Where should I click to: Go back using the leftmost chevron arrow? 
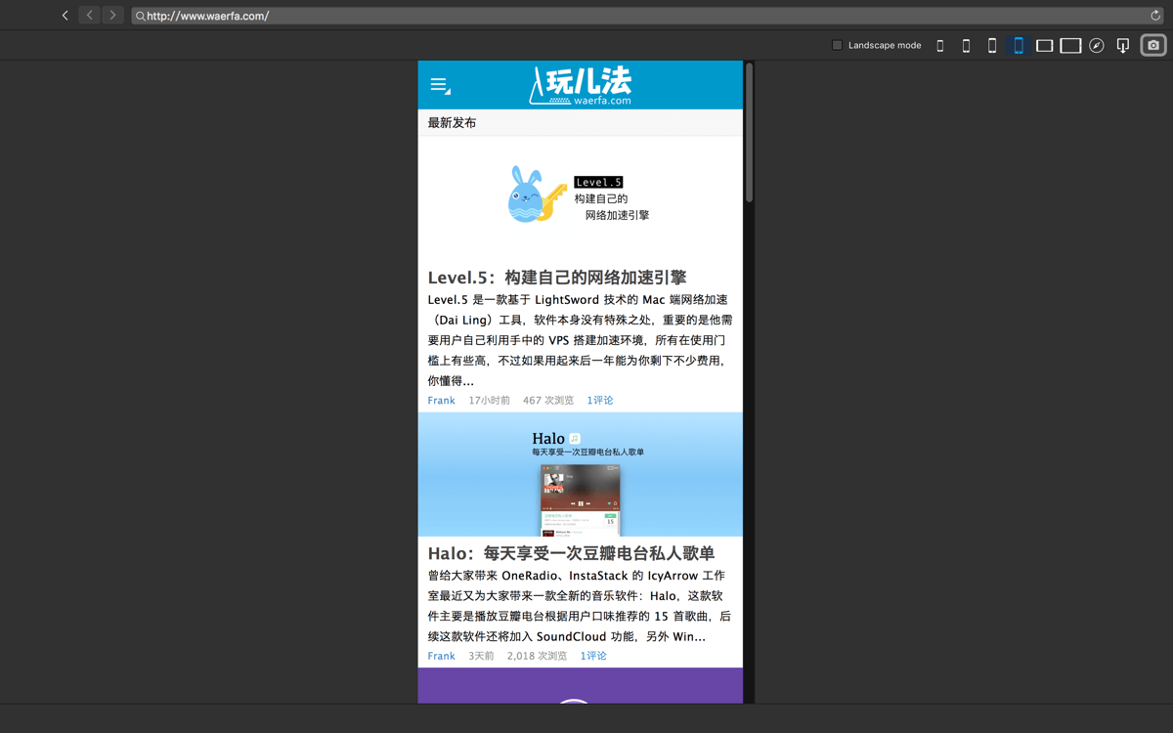65,16
